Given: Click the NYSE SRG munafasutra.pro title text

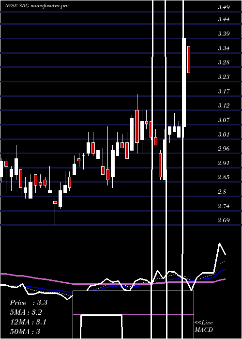Looking at the screenshot, I should [37, 6].
